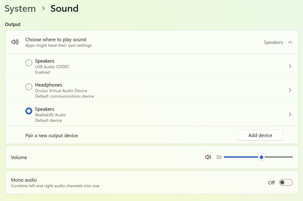Click the Choose where to play sound heading
The height and width of the screenshot is (201, 303).
[x=56, y=40]
